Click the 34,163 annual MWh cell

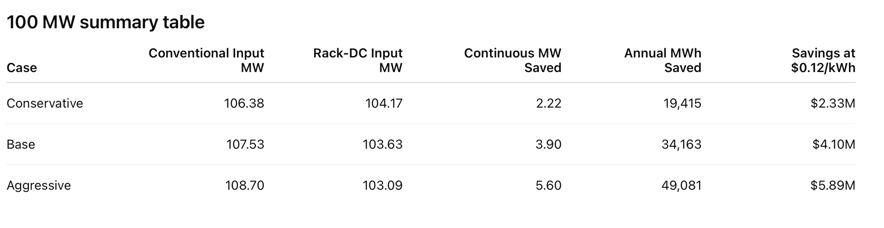click(x=681, y=145)
